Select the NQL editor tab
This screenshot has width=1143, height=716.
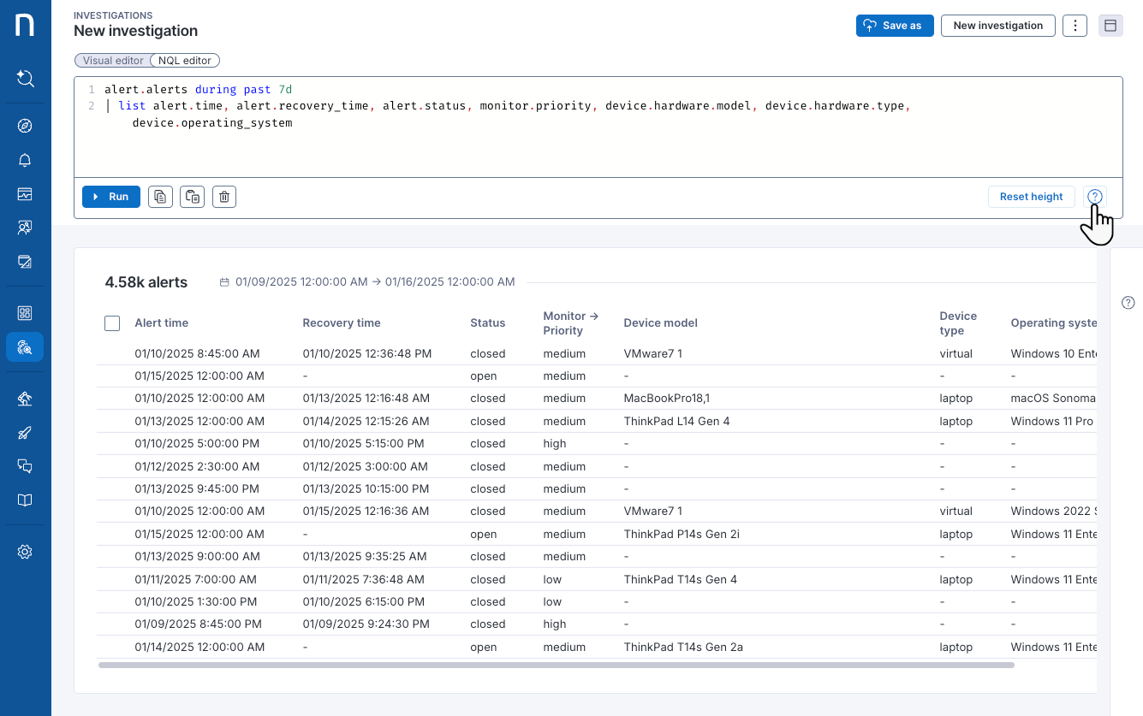tap(185, 60)
